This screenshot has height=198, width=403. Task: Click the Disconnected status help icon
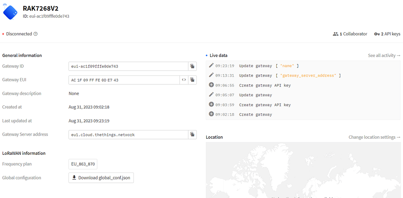coord(35,34)
